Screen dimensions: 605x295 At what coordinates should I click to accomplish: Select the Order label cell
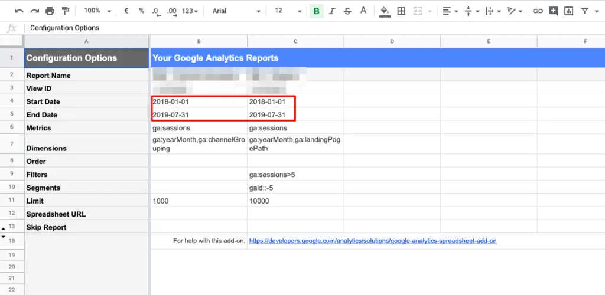click(86, 161)
